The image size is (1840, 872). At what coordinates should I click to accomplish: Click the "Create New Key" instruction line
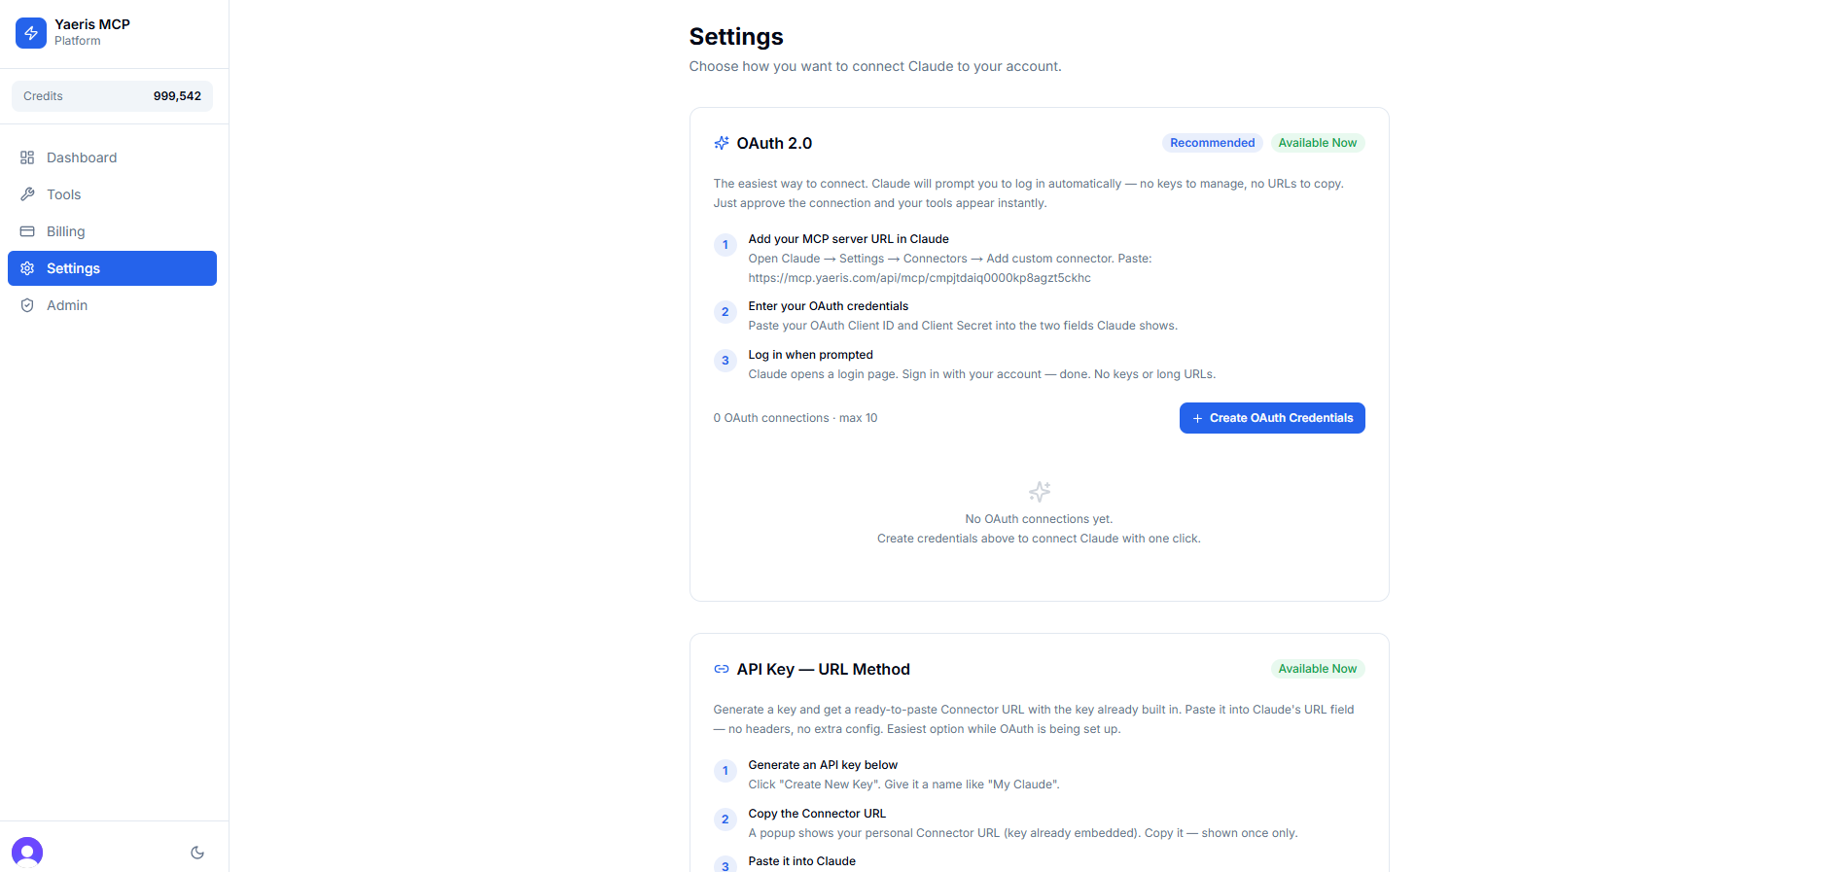point(903,785)
